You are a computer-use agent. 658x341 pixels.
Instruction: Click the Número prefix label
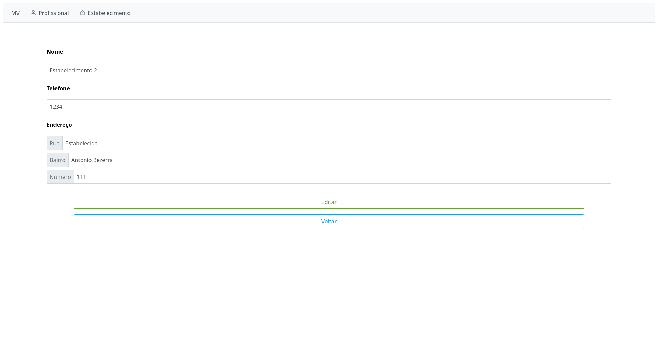click(60, 177)
